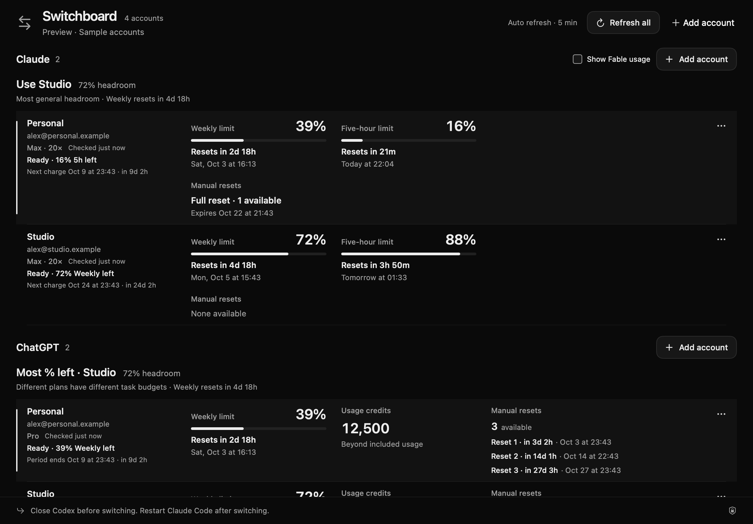The height and width of the screenshot is (524, 753).
Task: Click the Switchboard swap-arrows logo icon
Action: 25,23
